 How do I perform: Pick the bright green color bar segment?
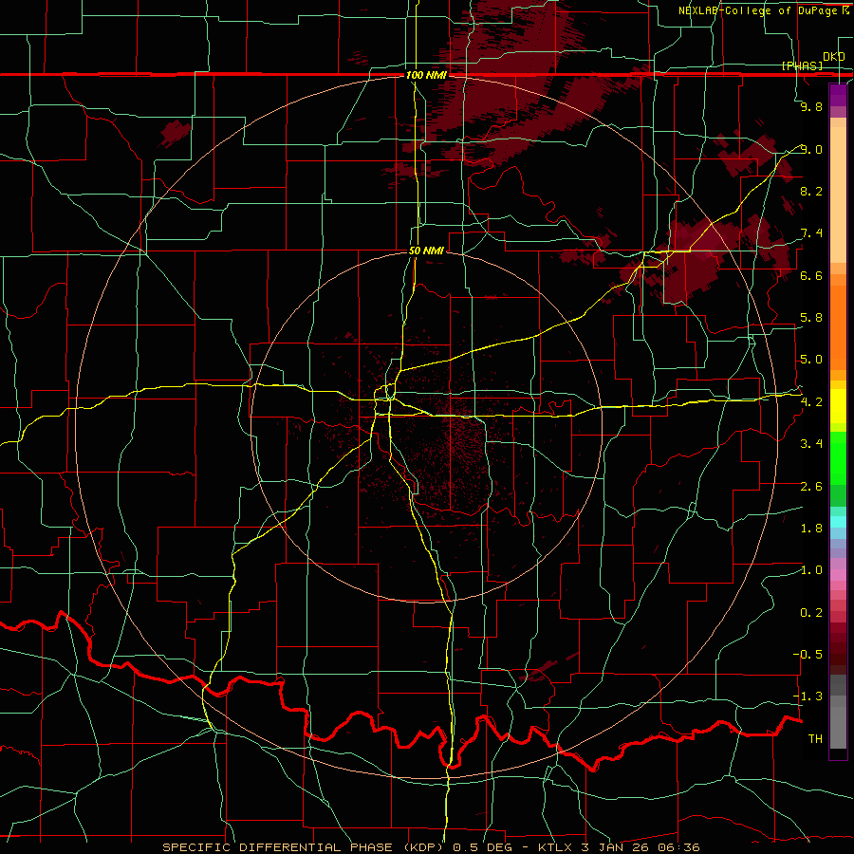click(838, 457)
